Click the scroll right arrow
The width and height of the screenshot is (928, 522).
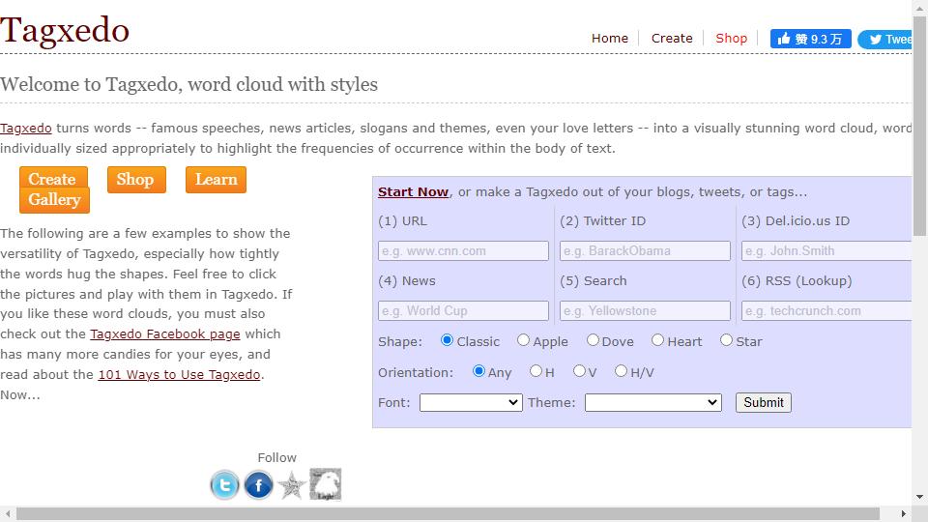(x=904, y=513)
